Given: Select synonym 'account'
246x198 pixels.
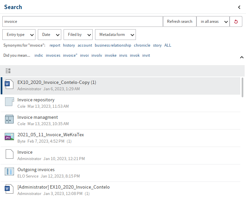Looking at the screenshot, I should (85, 45).
